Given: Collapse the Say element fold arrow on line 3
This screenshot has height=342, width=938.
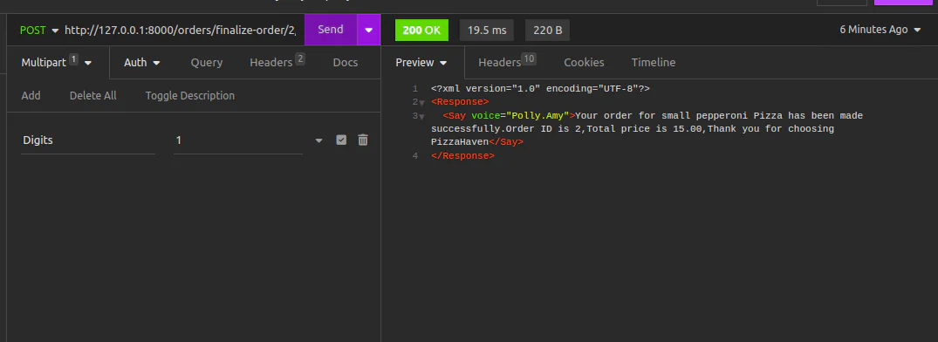Looking at the screenshot, I should pyautogui.click(x=421, y=117).
